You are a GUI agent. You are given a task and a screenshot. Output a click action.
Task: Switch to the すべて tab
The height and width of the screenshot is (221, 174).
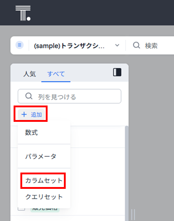56,74
